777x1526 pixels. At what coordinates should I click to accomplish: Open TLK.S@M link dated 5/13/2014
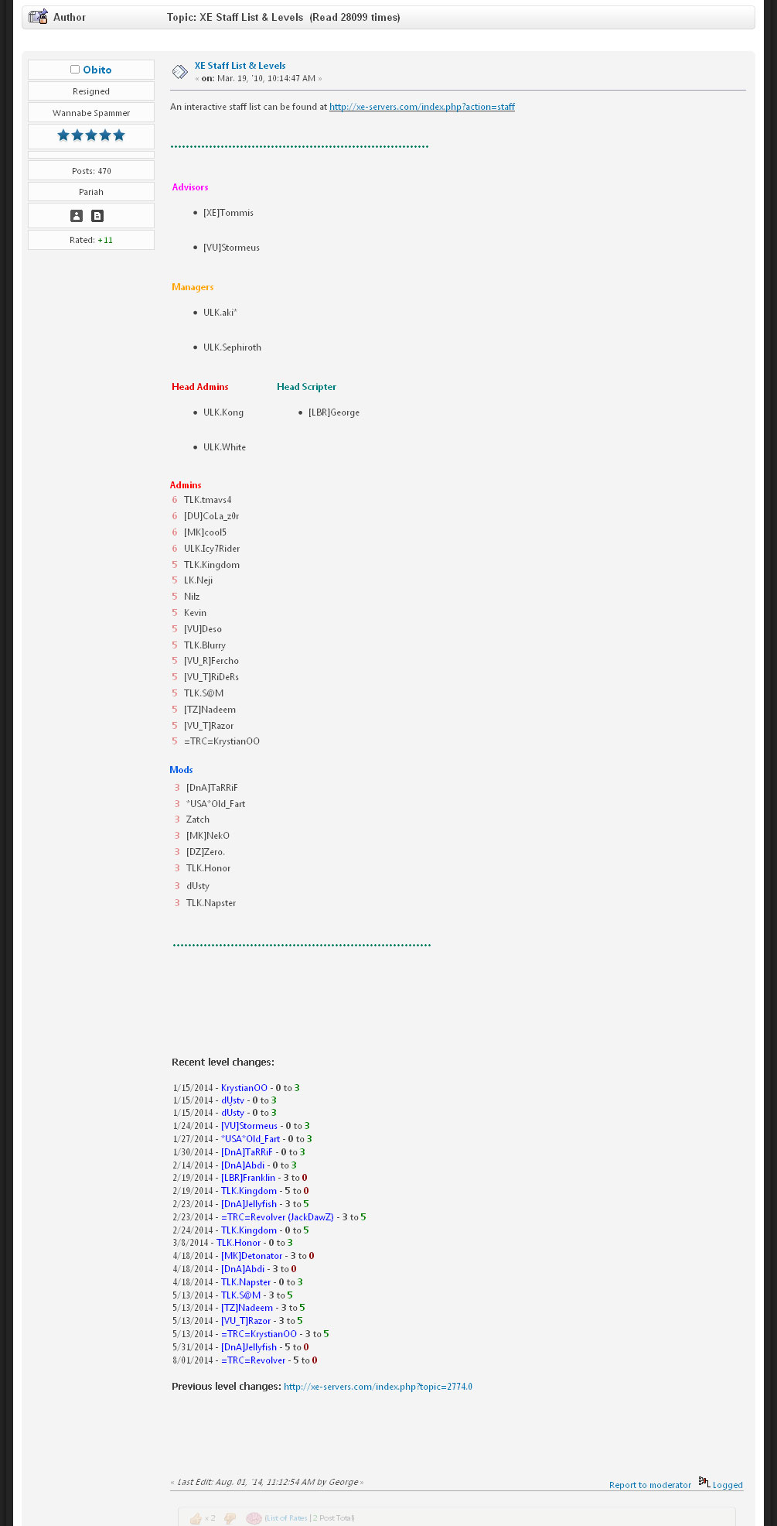[x=241, y=1295]
